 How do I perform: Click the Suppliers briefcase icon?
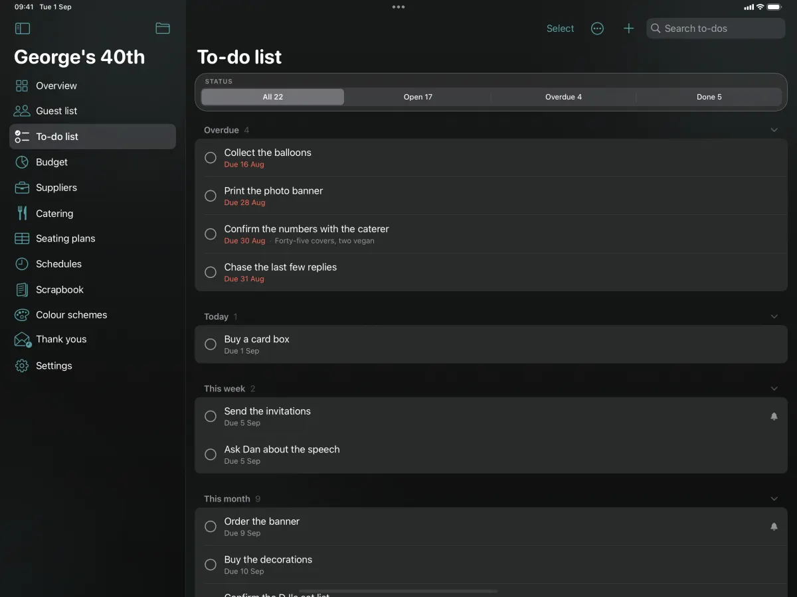[x=22, y=188]
